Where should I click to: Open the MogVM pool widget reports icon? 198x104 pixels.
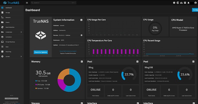[x=193, y=62]
